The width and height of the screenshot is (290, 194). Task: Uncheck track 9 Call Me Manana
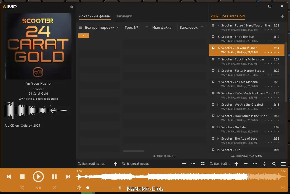pyautogui.click(x=213, y=82)
